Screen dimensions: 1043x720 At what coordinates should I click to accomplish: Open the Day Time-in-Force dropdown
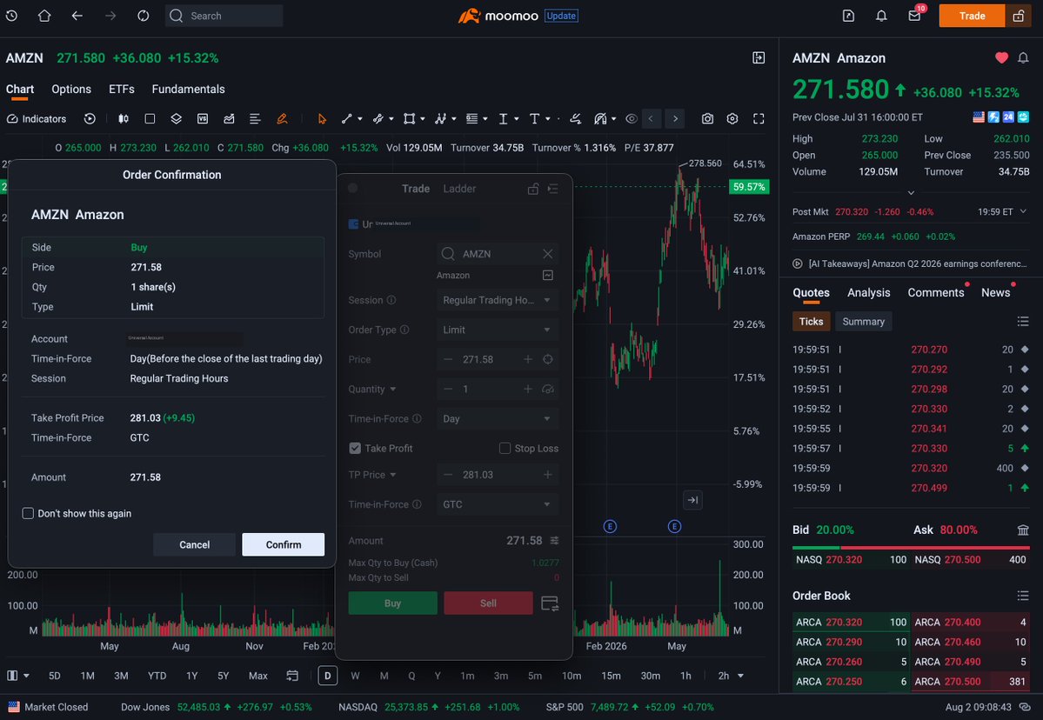[497, 419]
